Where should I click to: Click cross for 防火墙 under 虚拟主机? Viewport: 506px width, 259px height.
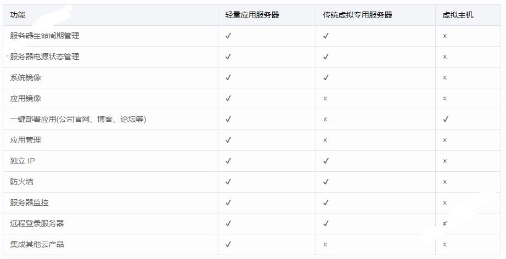coord(445,182)
